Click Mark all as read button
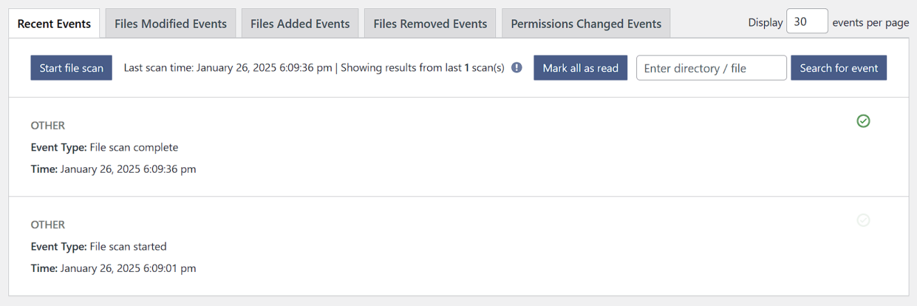 pyautogui.click(x=581, y=68)
